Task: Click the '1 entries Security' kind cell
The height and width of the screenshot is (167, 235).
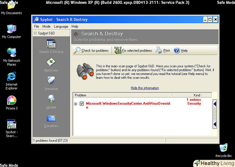Action: click(194, 102)
